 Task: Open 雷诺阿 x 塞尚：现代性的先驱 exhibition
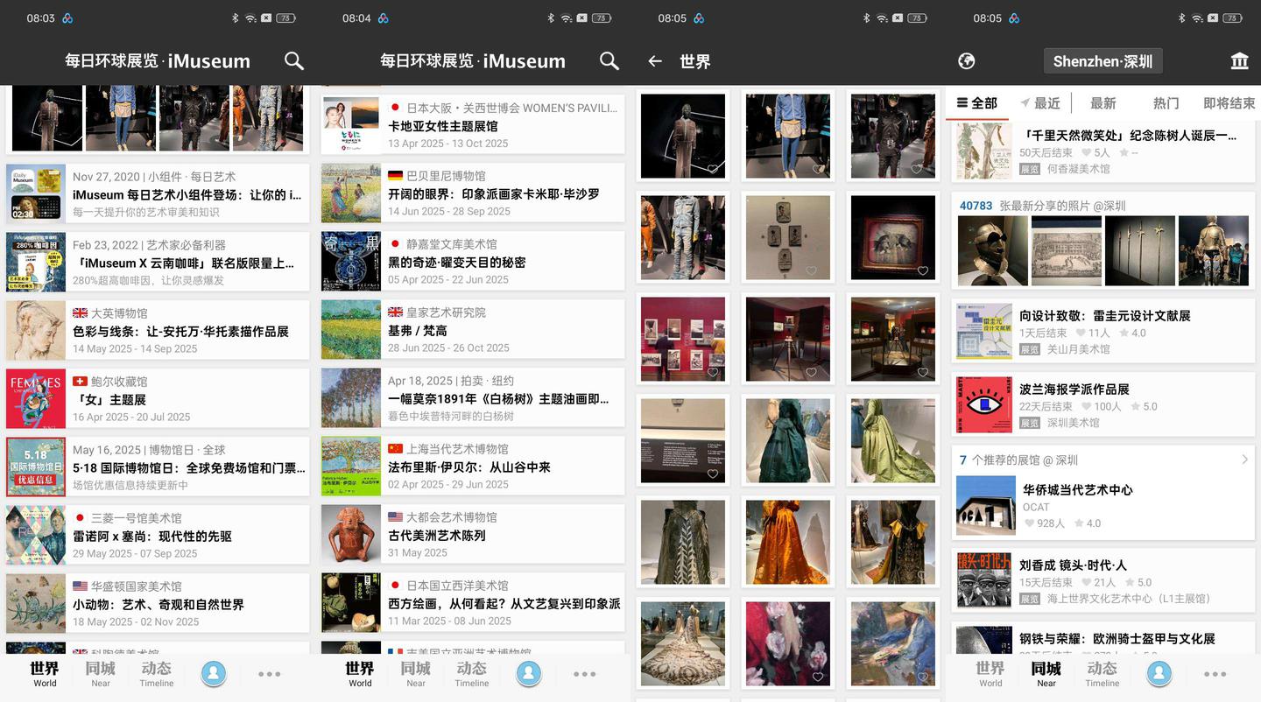158,535
